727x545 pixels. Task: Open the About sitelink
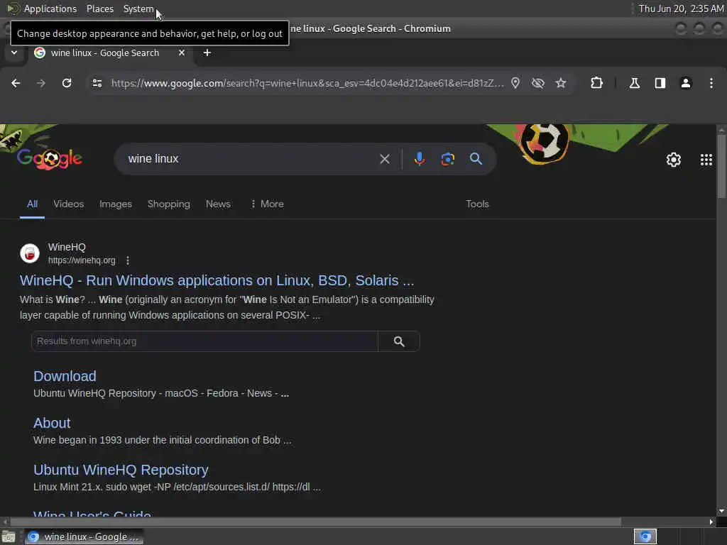pyautogui.click(x=52, y=423)
